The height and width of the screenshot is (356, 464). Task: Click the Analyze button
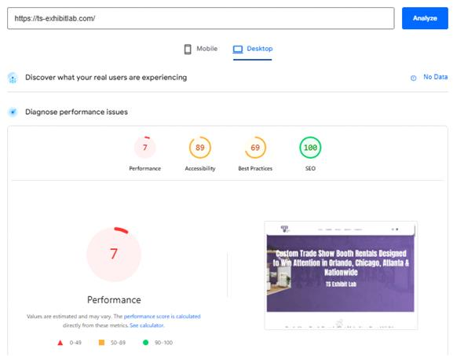coord(425,18)
